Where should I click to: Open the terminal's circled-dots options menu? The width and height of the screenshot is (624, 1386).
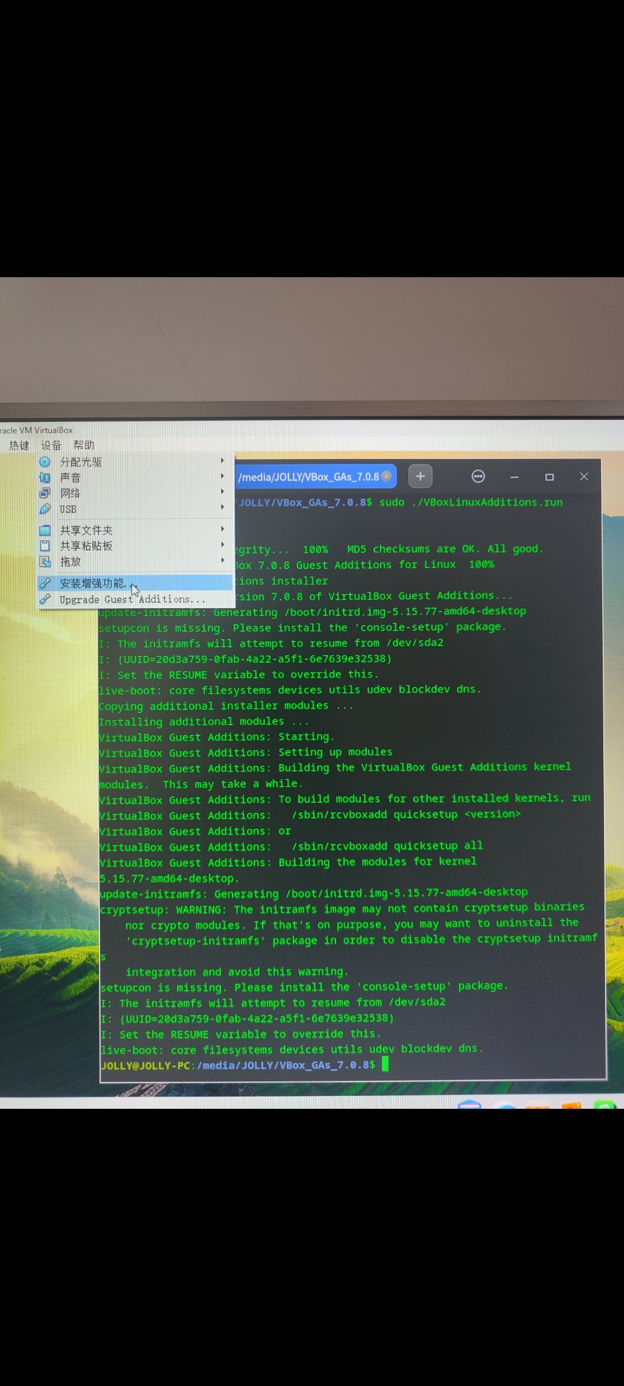pyautogui.click(x=478, y=476)
